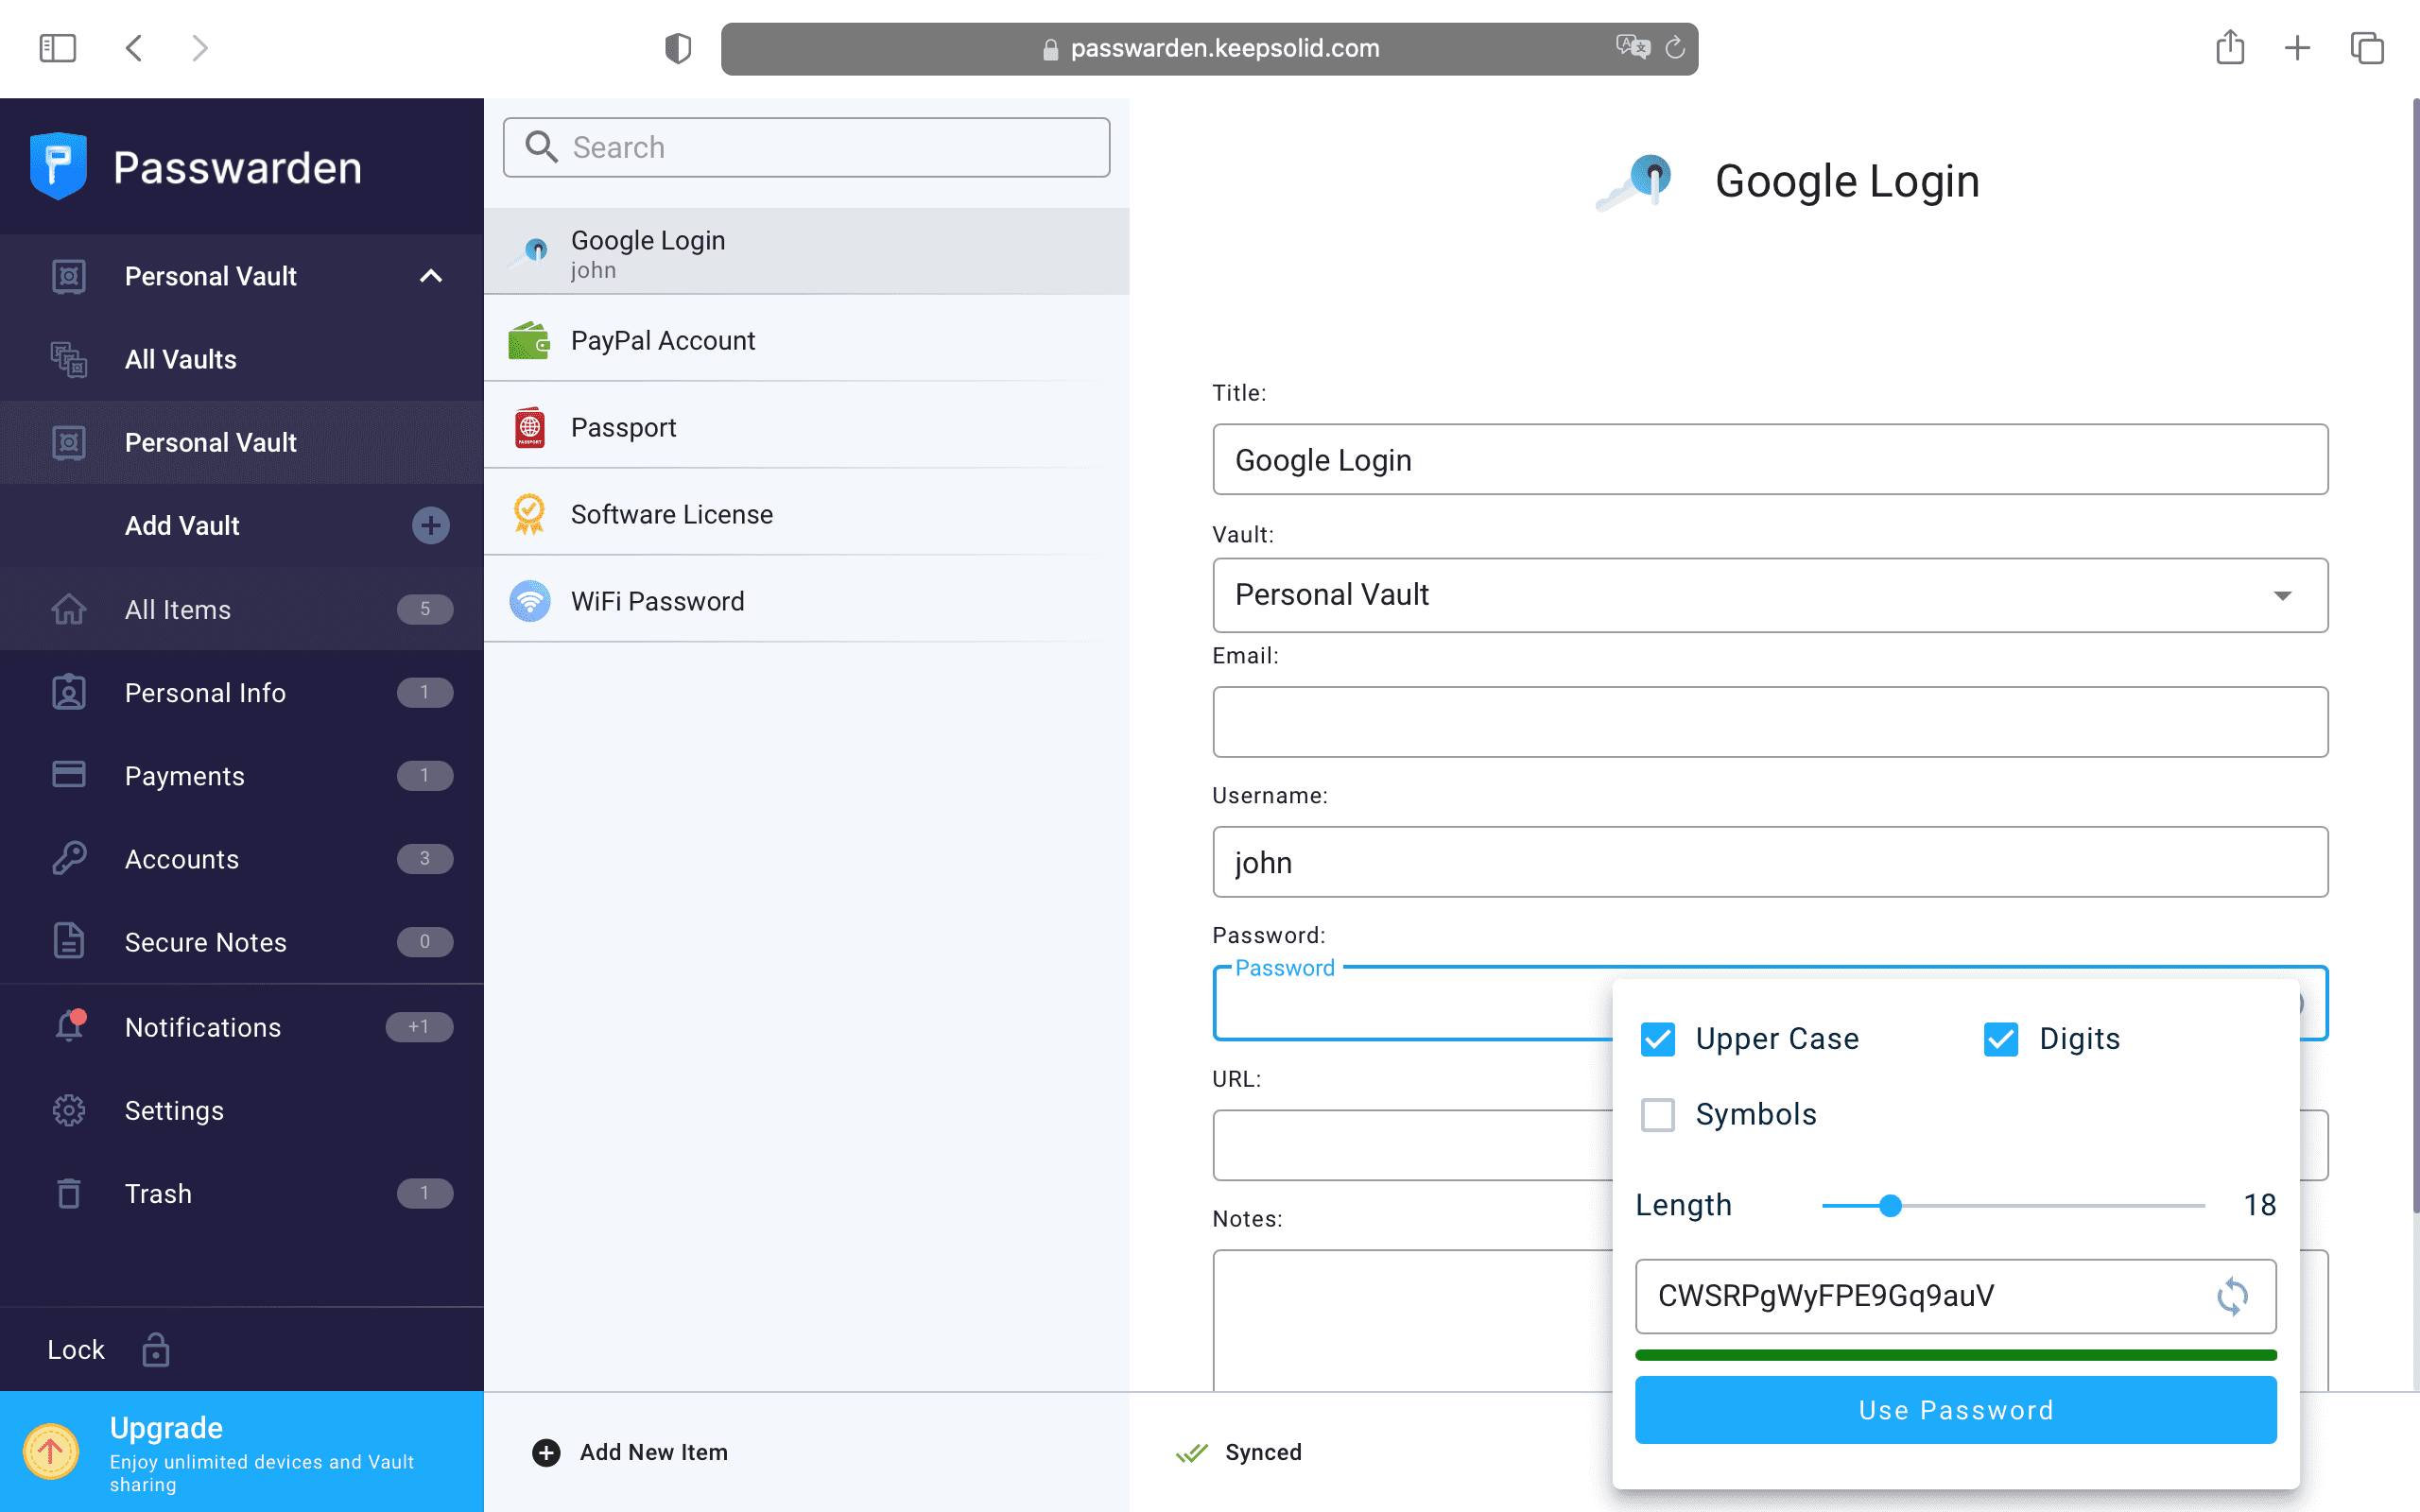Viewport: 2420px width, 1512px height.
Task: Select Accounts category in sidebar
Action: coord(182,859)
